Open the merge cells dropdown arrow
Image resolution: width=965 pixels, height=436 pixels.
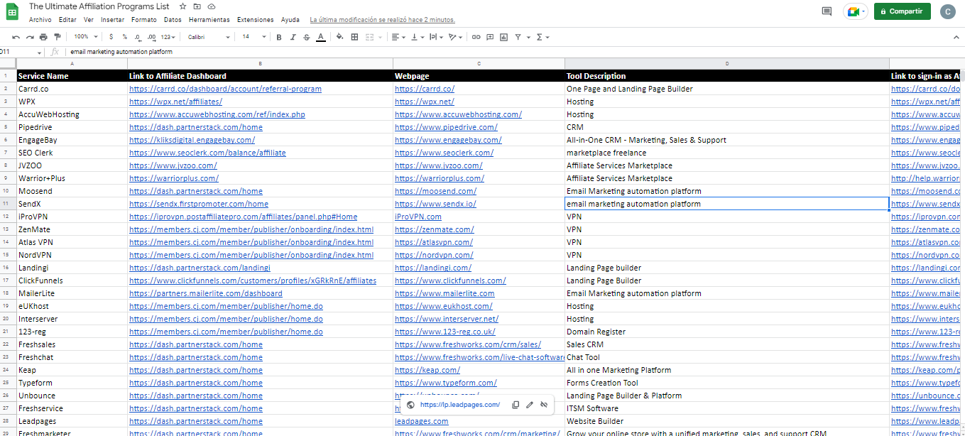tap(381, 37)
